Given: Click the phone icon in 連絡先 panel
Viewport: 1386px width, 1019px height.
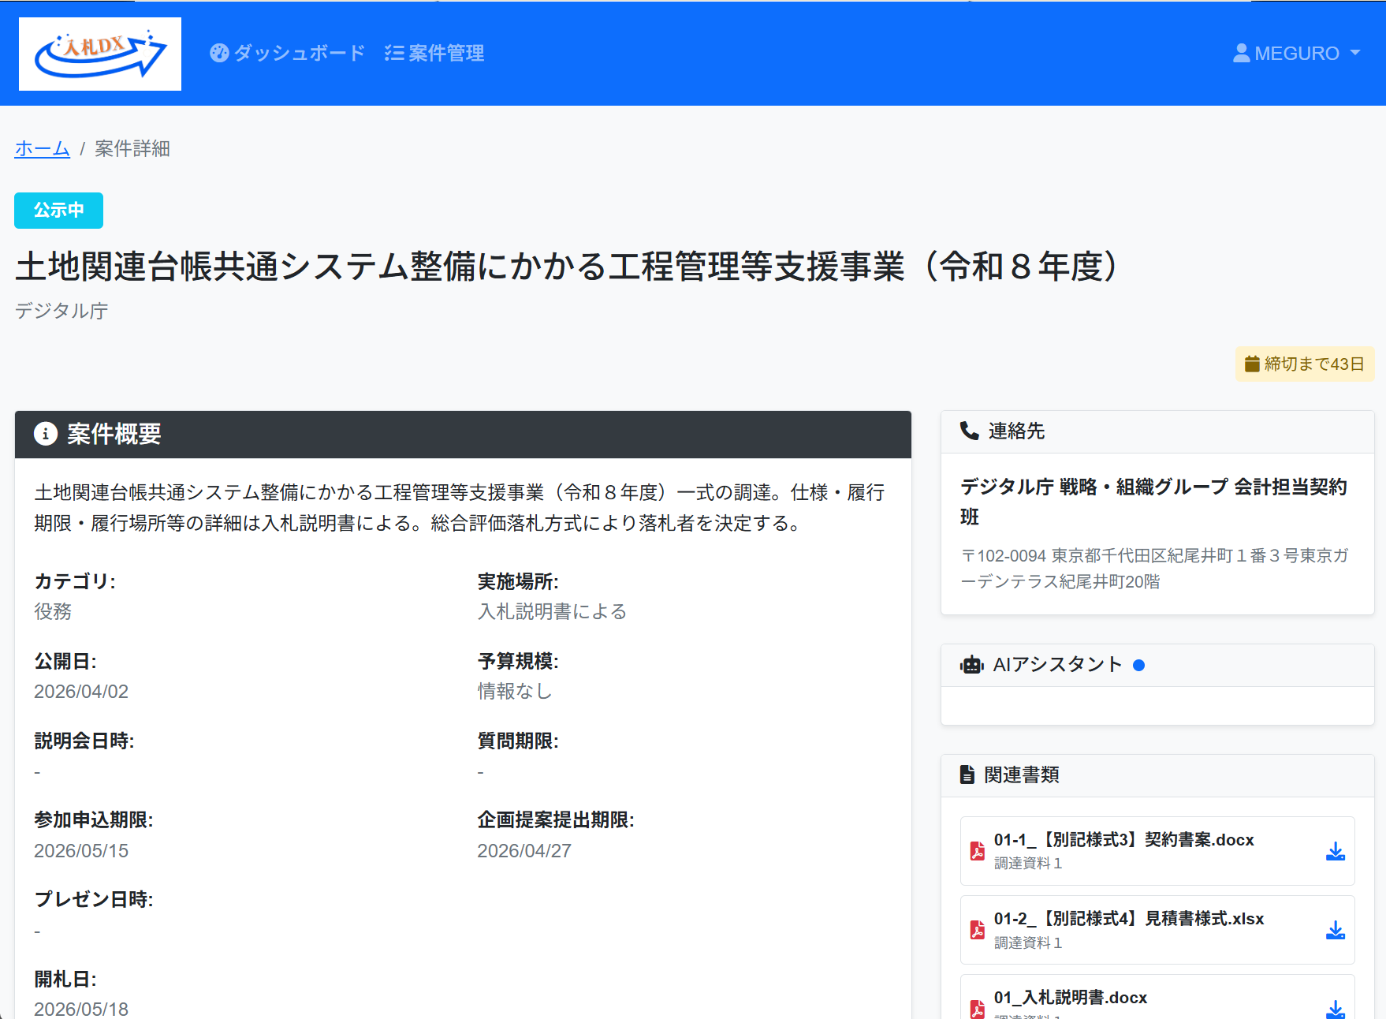Looking at the screenshot, I should tap(968, 431).
